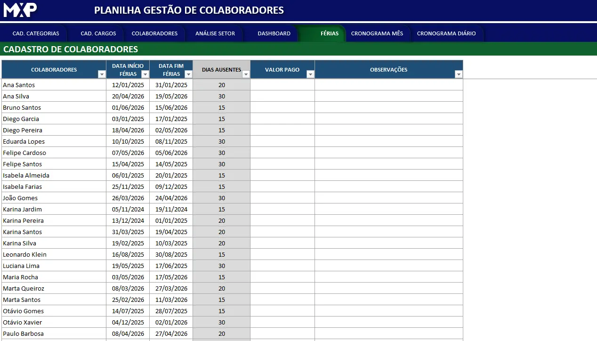Click Observações cell for Eduarda Lopes
Screen dimensions: 597x341
coord(388,141)
